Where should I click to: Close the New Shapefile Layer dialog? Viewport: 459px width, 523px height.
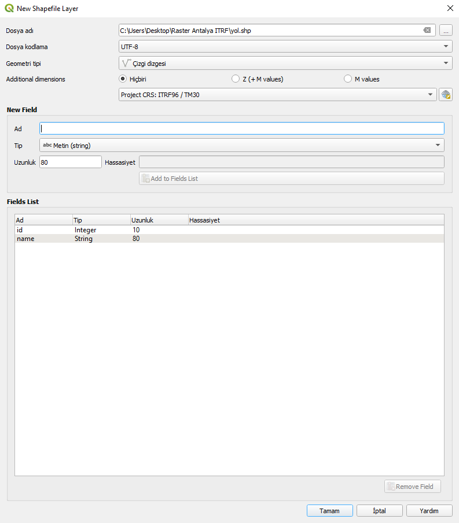[x=450, y=8]
